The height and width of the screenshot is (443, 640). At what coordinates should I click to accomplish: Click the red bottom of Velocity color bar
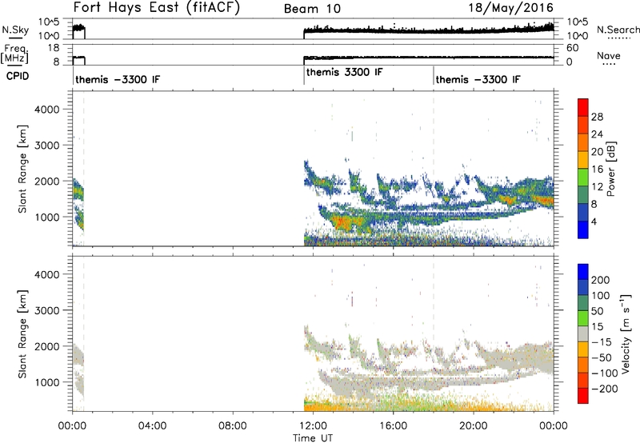(x=583, y=396)
